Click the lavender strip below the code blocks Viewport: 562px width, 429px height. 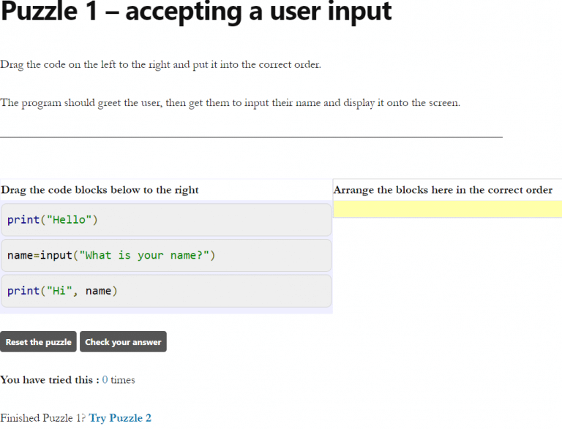[166, 311]
